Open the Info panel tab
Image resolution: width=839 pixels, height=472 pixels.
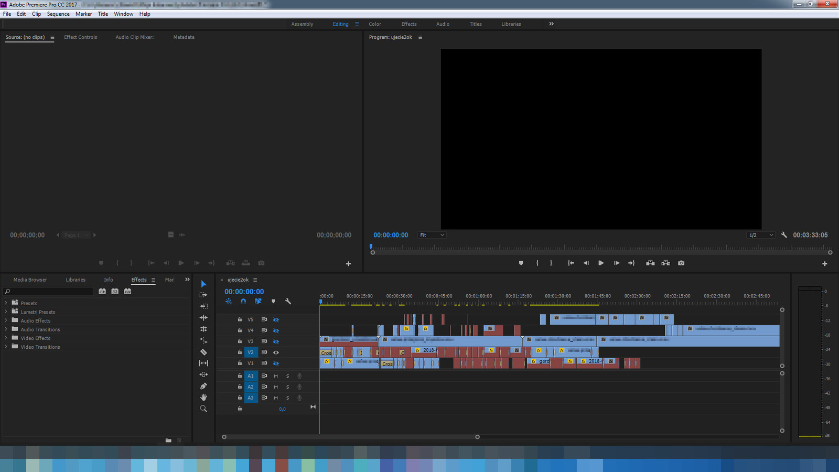pyautogui.click(x=109, y=280)
